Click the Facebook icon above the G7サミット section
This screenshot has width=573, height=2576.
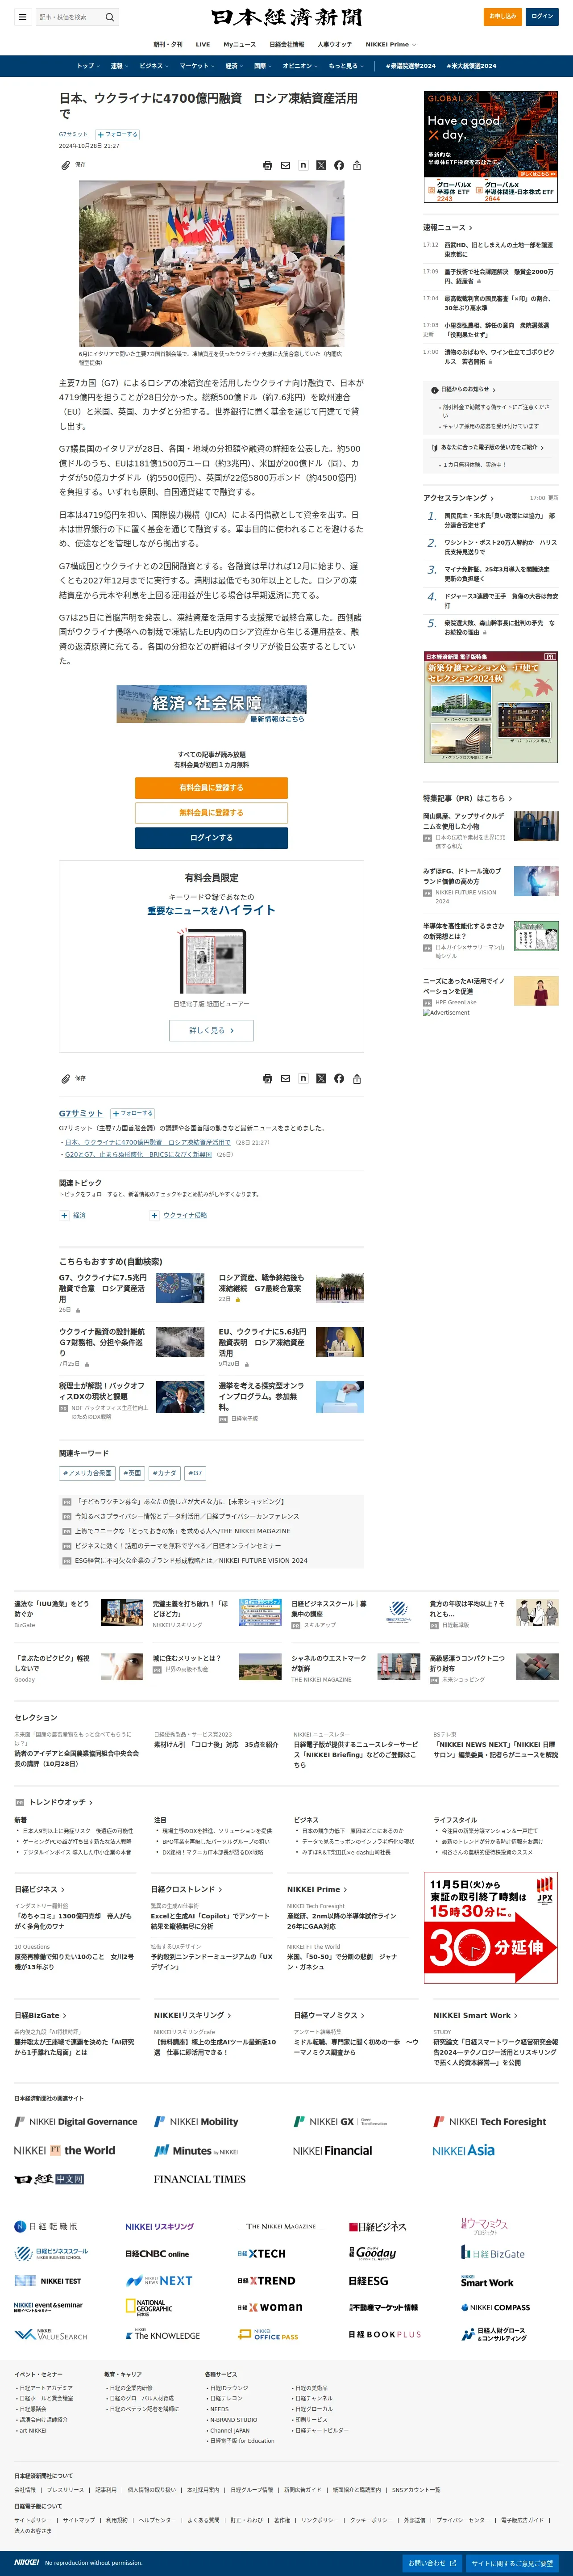click(x=340, y=1079)
